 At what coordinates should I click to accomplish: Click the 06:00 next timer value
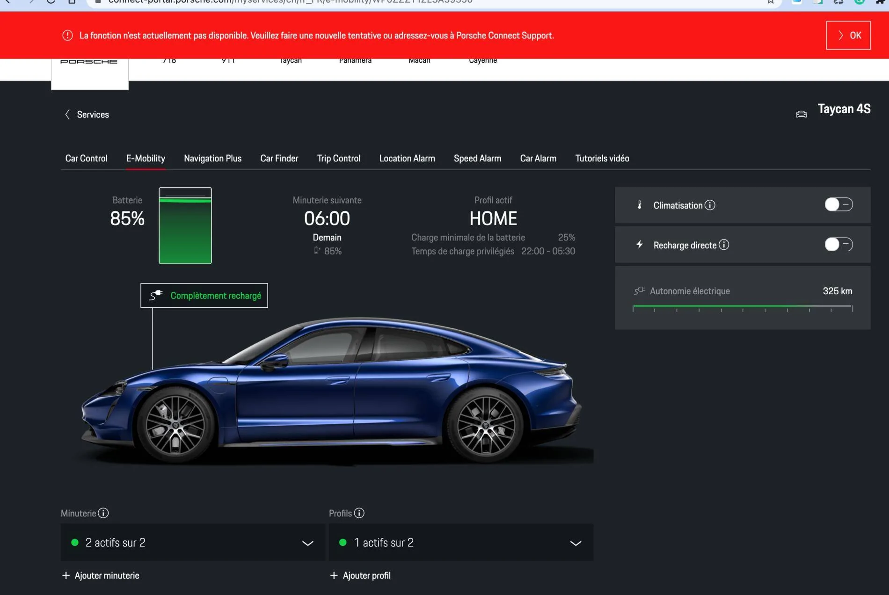point(327,218)
